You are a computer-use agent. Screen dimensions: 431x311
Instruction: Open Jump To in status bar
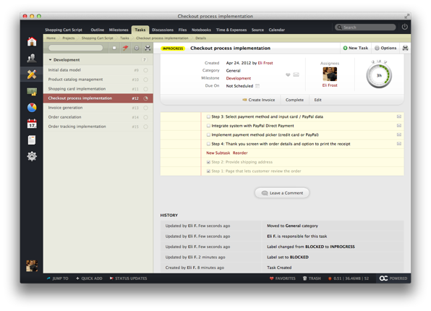point(57,278)
